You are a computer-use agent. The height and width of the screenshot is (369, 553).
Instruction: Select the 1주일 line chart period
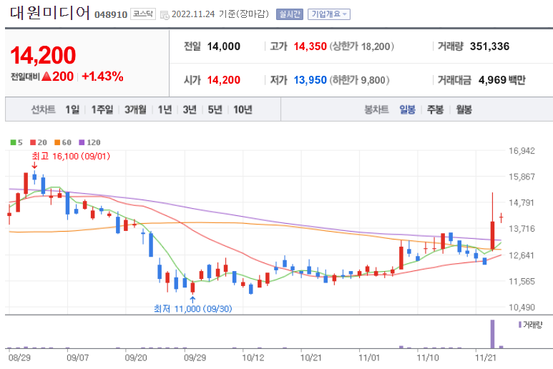coord(102,109)
